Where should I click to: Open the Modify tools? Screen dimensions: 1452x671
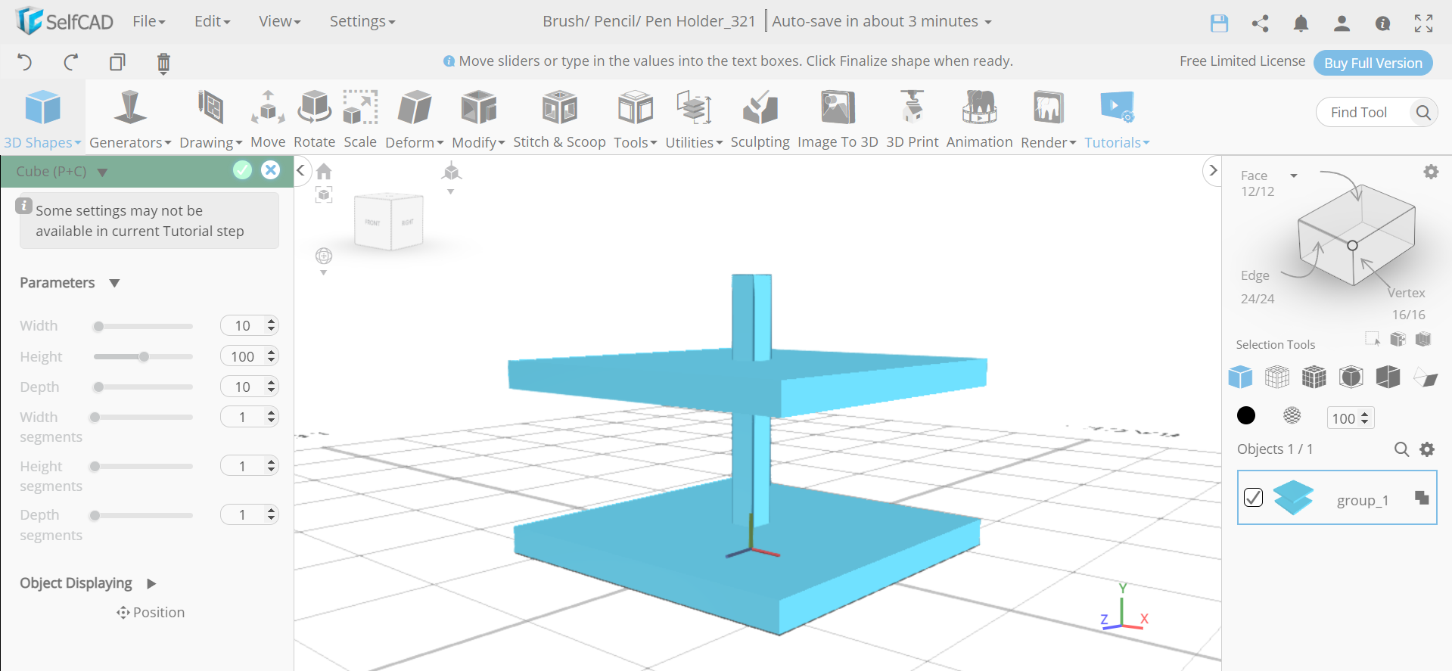point(478,118)
